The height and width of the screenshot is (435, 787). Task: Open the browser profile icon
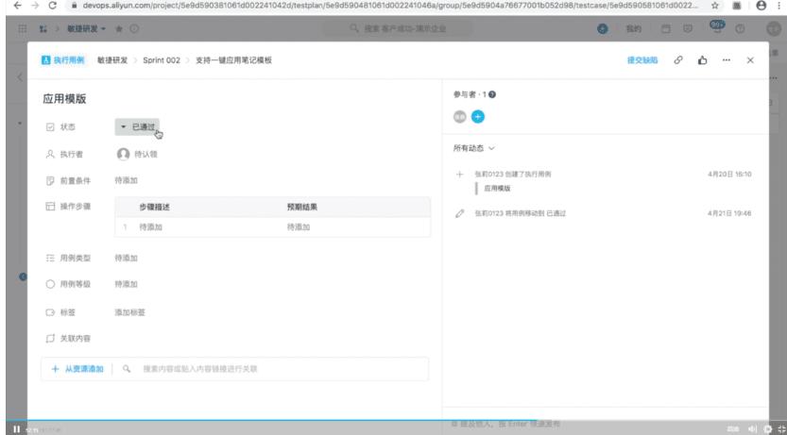click(x=761, y=6)
